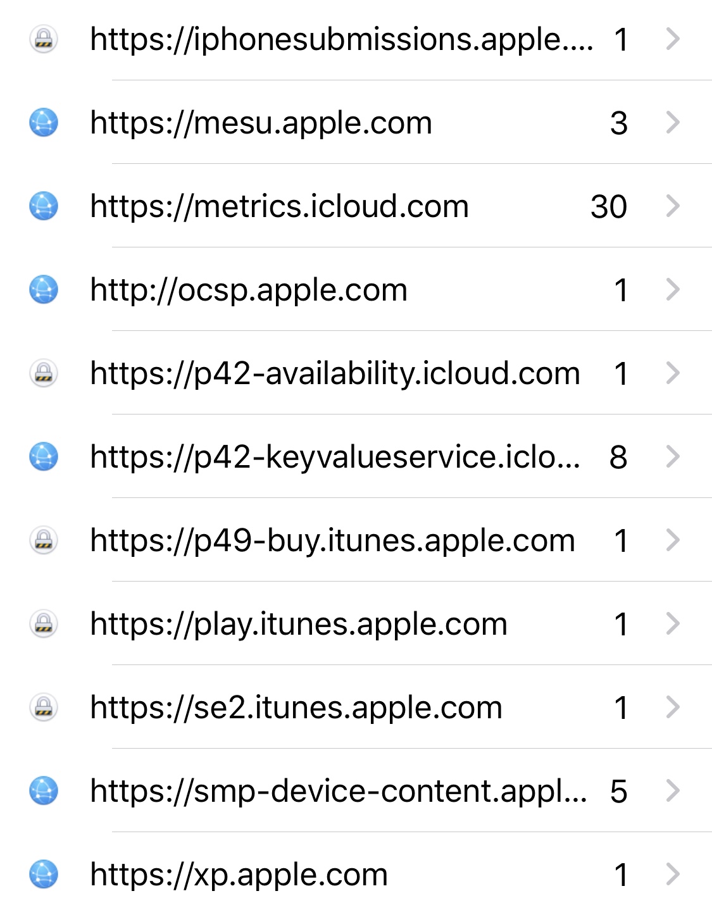Click the lock icon beside play.itunes.apple.com
This screenshot has height=910, width=712.
[x=44, y=624]
